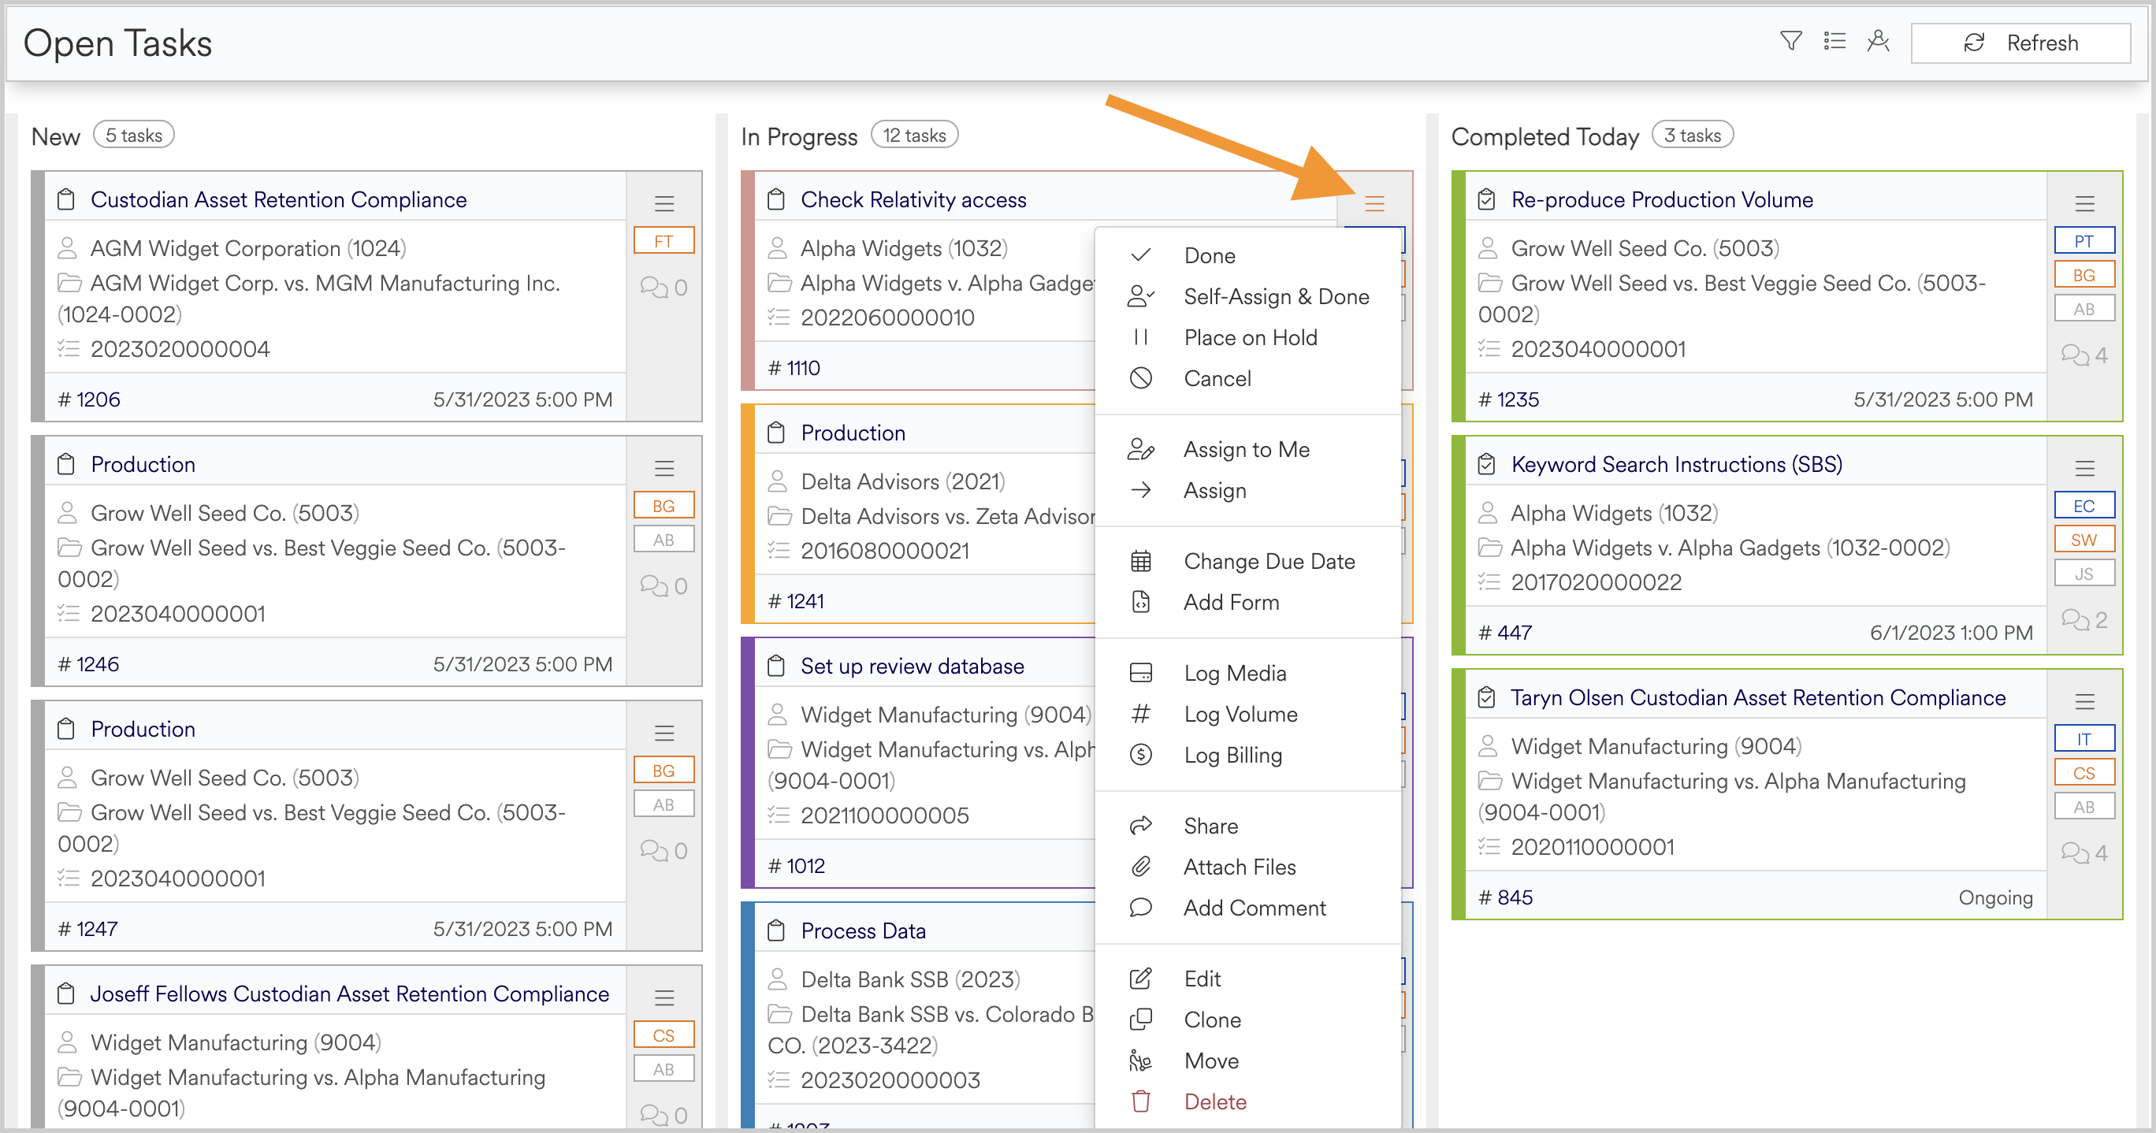Select Cancel in the task menu
The height and width of the screenshot is (1133, 2156).
point(1248,378)
